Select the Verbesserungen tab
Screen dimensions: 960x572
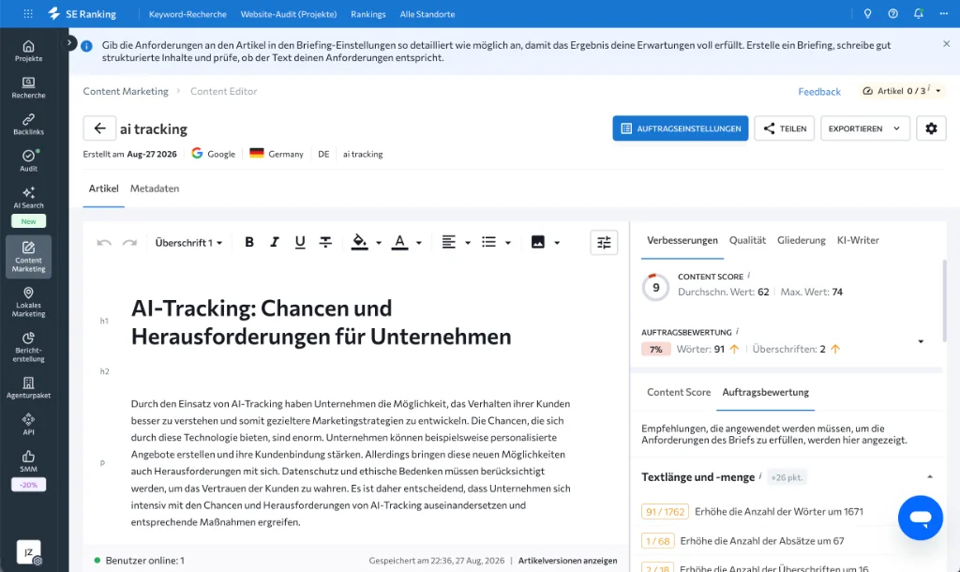(x=682, y=240)
